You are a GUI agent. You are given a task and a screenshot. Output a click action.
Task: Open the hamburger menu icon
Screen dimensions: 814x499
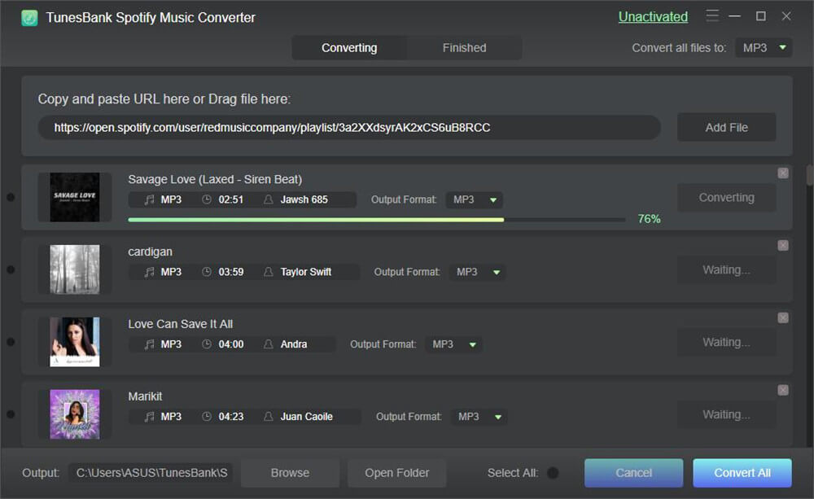712,16
